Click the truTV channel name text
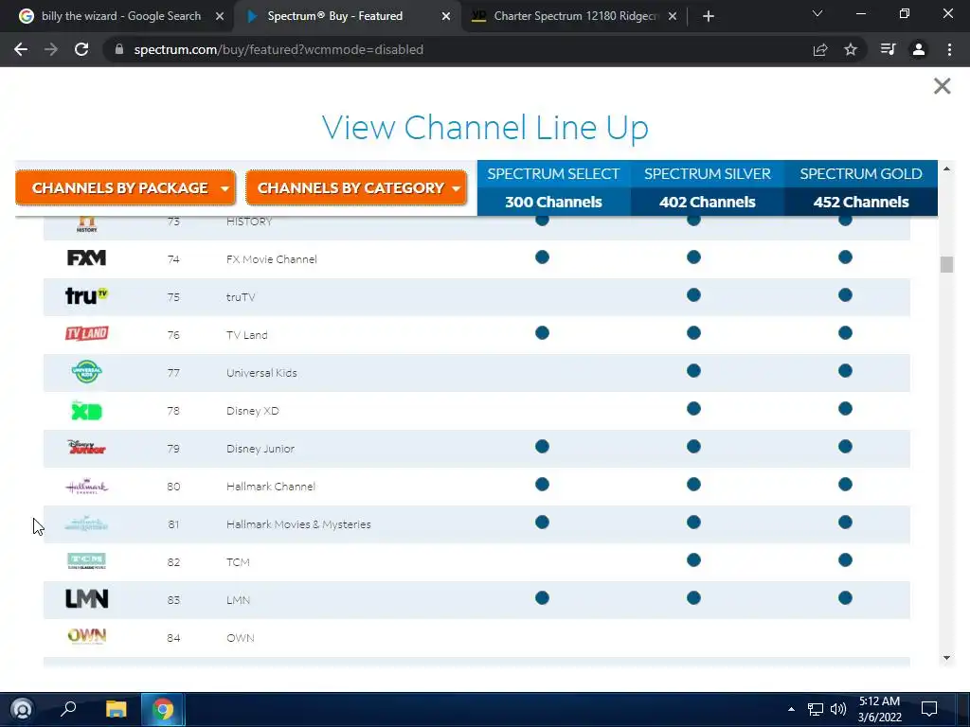Viewport: 970px width, 727px height. coord(241,296)
